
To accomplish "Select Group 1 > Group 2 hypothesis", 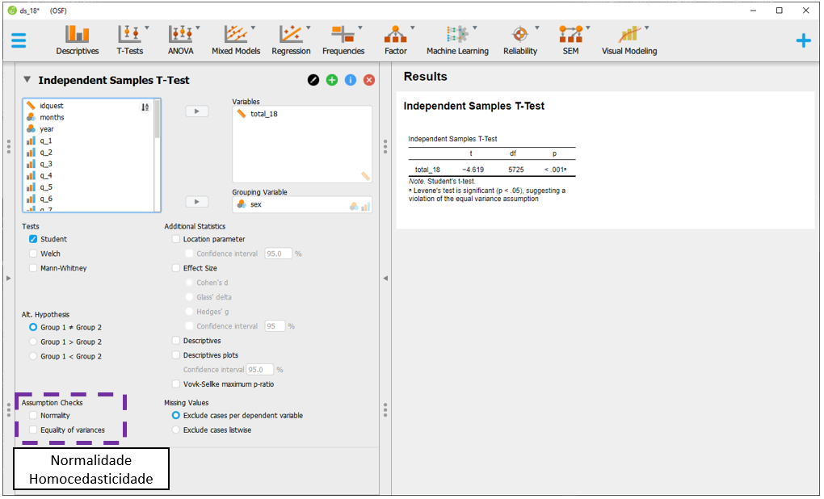I will tap(33, 342).
